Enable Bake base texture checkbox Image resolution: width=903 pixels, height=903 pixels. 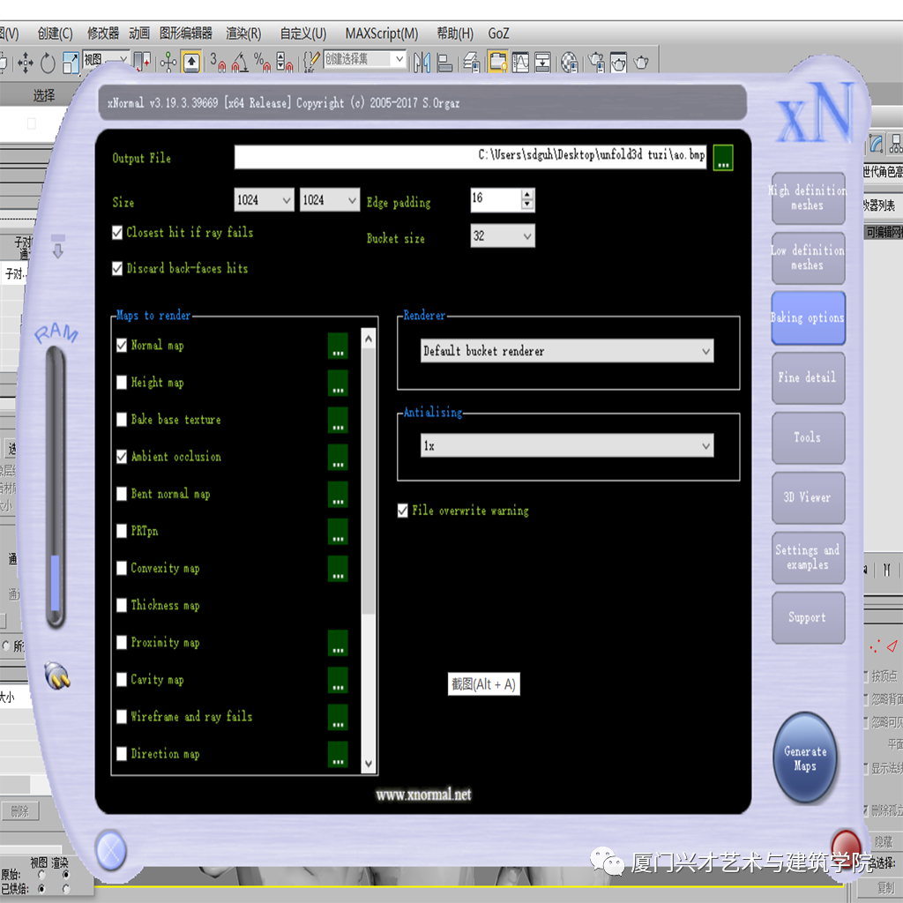[x=122, y=420]
